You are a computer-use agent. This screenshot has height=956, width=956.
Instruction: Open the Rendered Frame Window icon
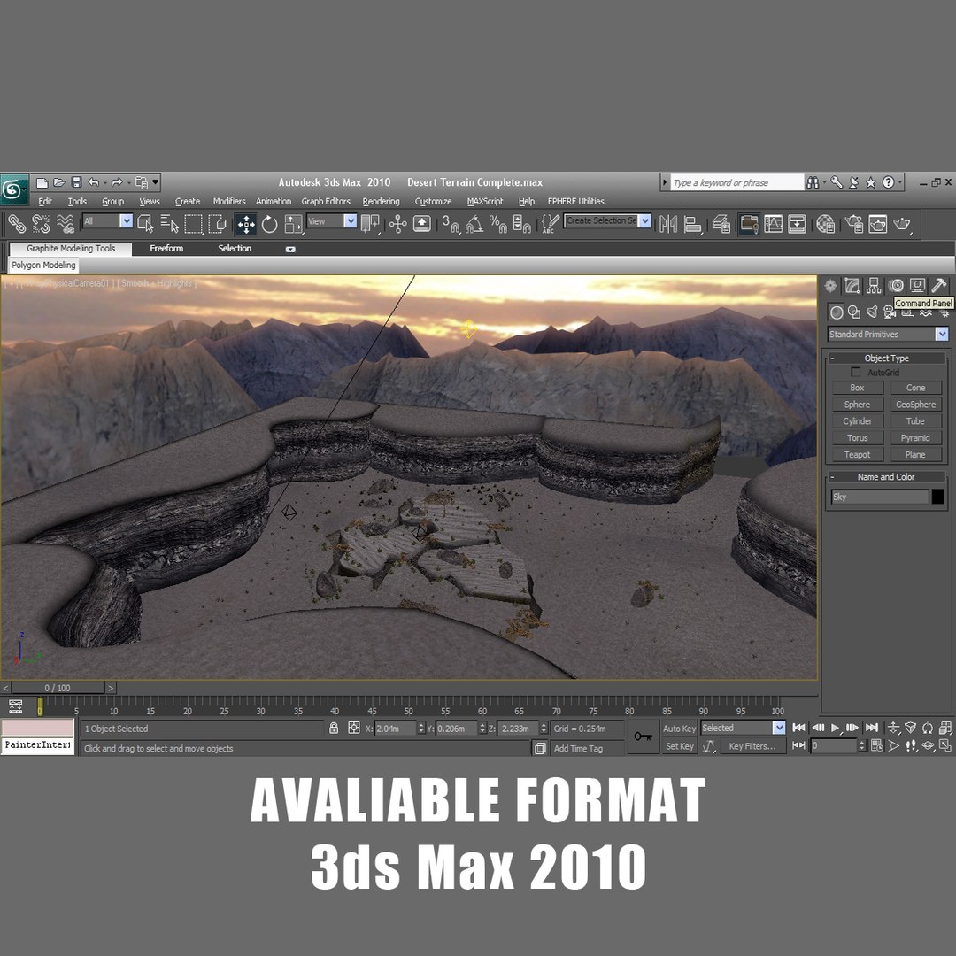(878, 224)
